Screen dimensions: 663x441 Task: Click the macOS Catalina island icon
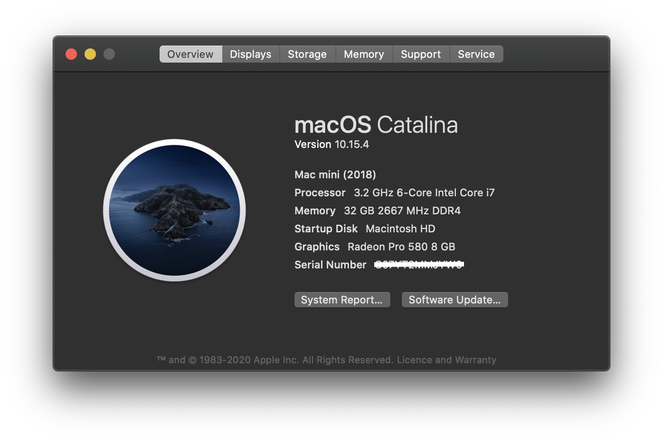coord(174,210)
